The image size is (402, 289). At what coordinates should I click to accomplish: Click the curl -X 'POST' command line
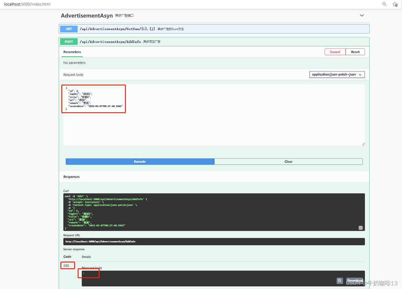coord(76,196)
